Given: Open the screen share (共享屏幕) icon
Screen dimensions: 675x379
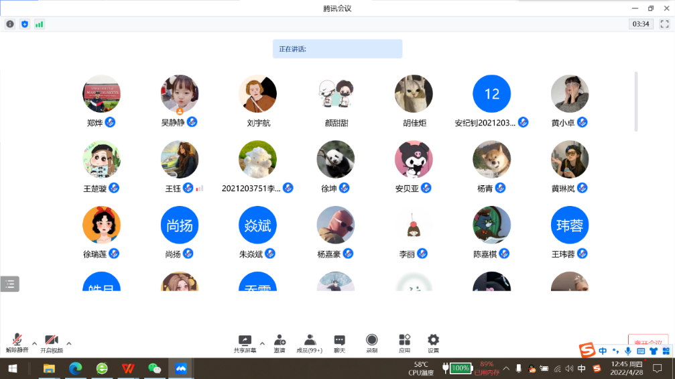Looking at the screenshot, I should [245, 341].
